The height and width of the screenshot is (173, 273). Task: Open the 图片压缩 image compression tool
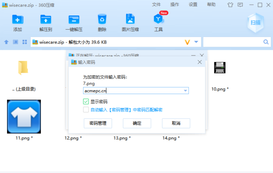coord(130,18)
